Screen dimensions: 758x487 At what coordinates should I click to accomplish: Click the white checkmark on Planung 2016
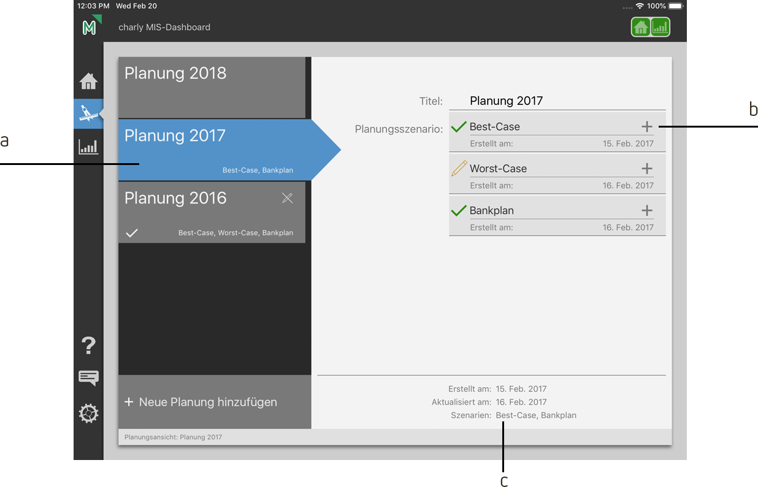pos(131,232)
